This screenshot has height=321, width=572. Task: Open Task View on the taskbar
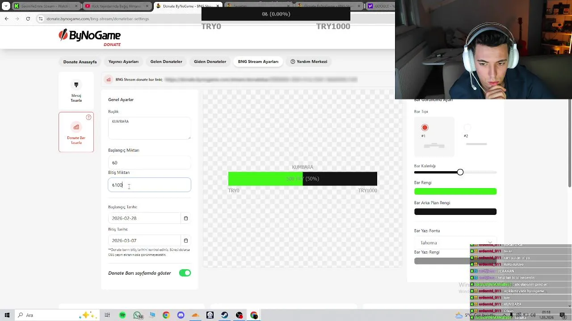coord(107,315)
